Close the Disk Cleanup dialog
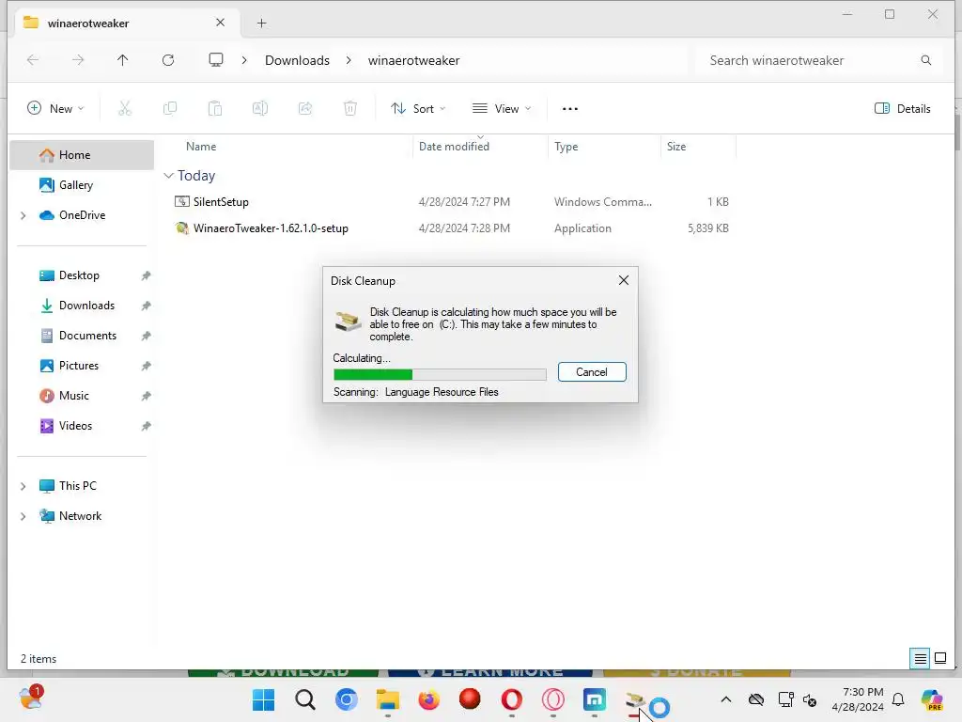The image size is (962, 722). [624, 280]
